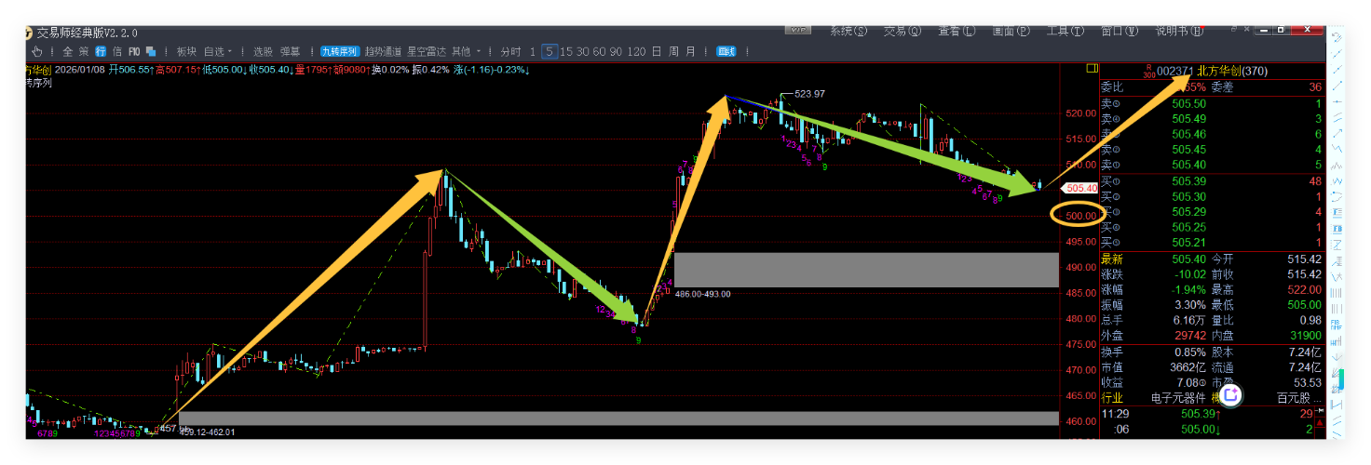This screenshot has height=465, width=1371.
Task: Select sell price 505.50 row
Action: (x=1212, y=103)
